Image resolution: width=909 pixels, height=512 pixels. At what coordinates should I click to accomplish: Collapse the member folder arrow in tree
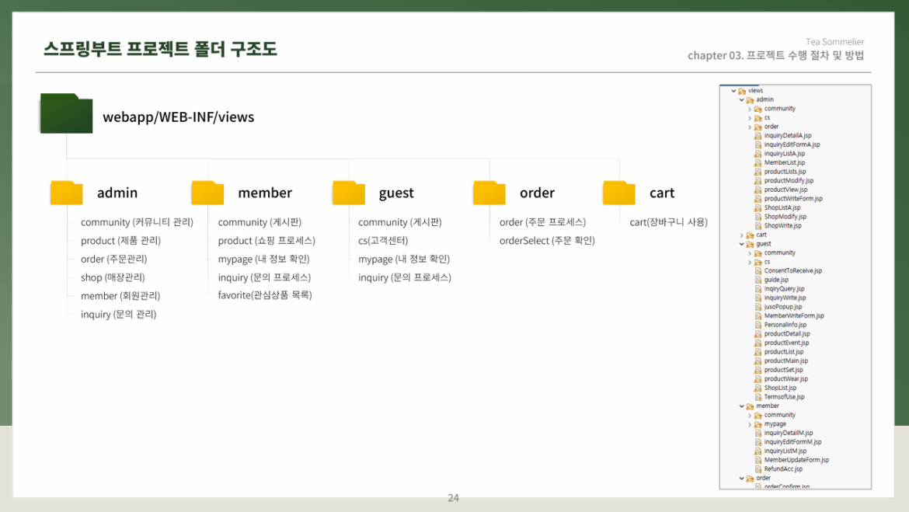tap(741, 406)
